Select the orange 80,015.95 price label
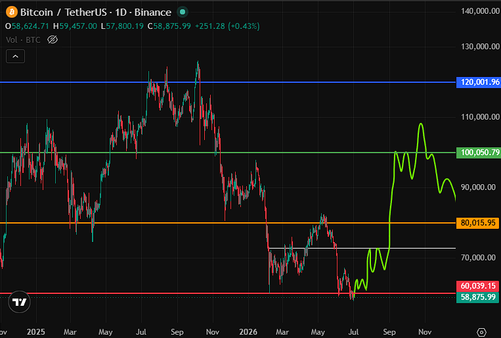Viewport: 501px width, 338px height. point(478,223)
